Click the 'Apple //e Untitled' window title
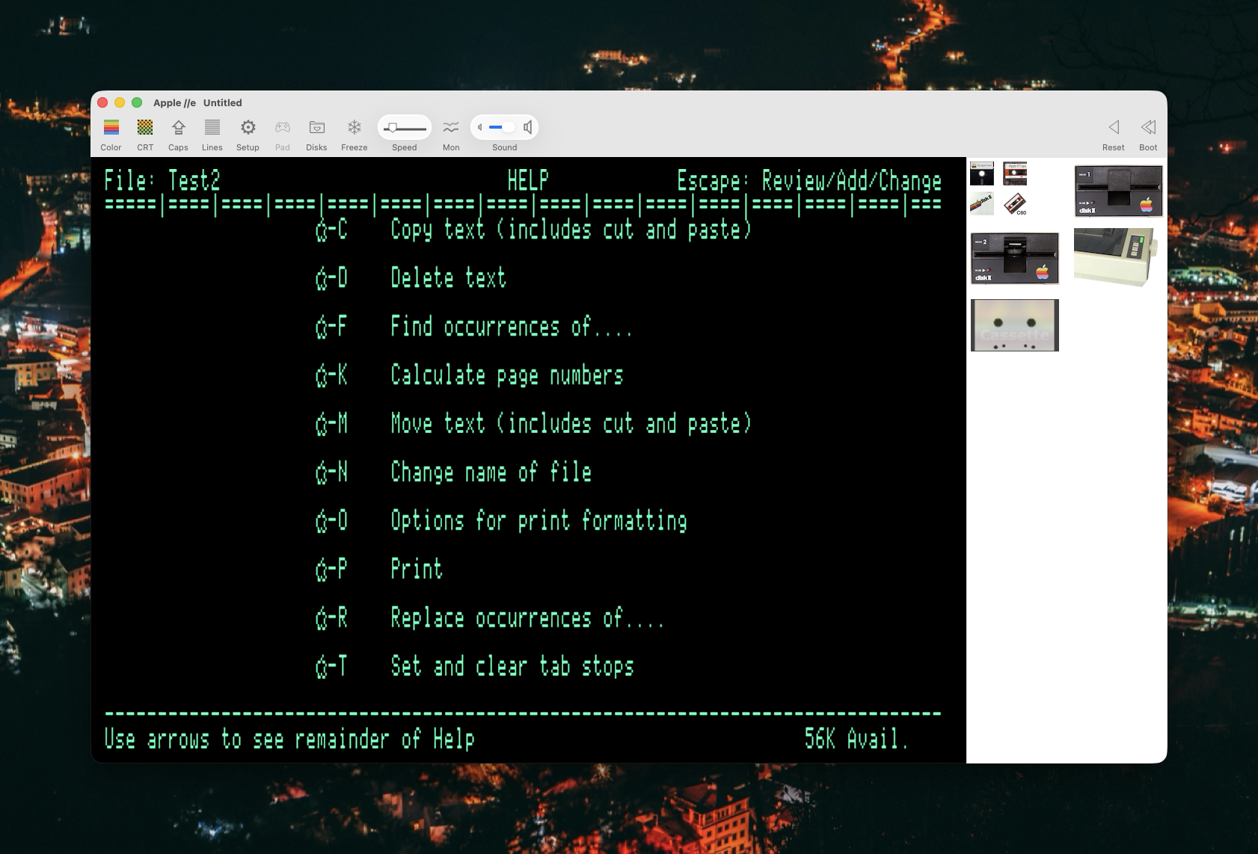The width and height of the screenshot is (1258, 854). [197, 103]
